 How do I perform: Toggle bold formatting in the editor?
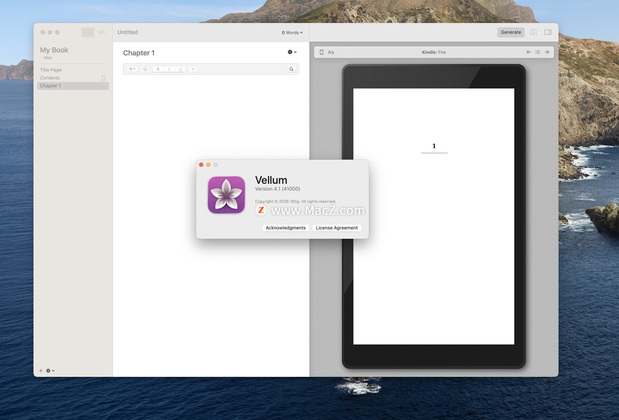[158, 69]
